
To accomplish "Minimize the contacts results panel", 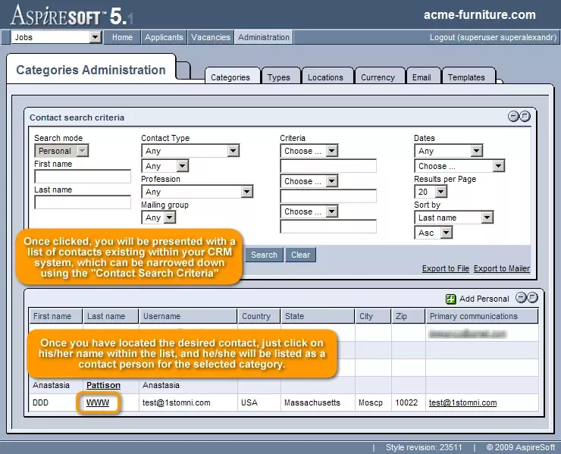I will [521, 298].
